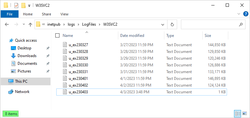Switch to the View ribbon tab
The image size is (250, 118).
[64, 14]
